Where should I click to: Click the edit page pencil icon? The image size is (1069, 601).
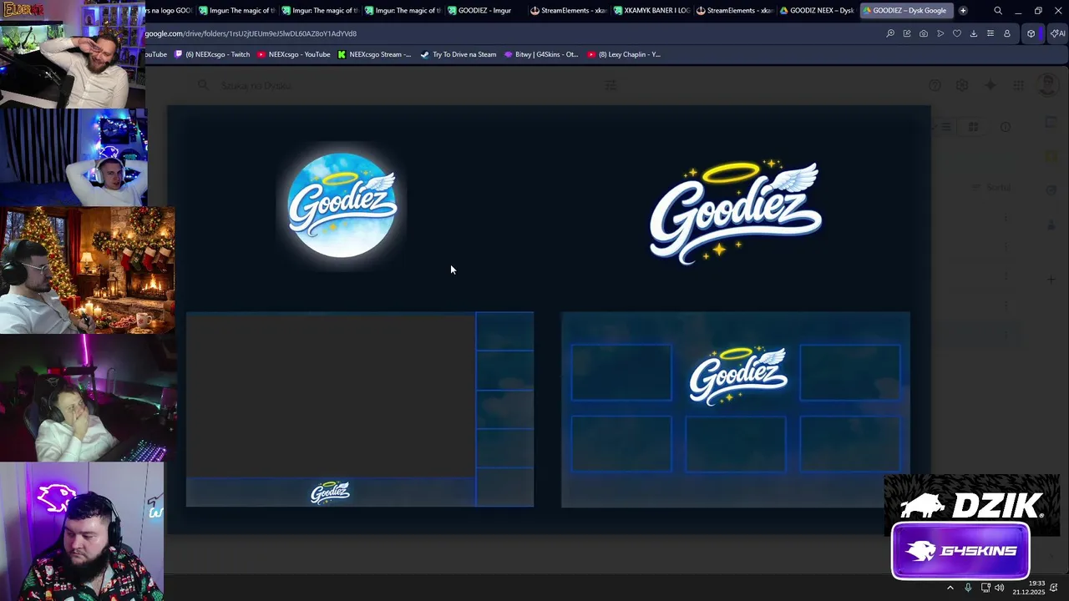coord(907,33)
